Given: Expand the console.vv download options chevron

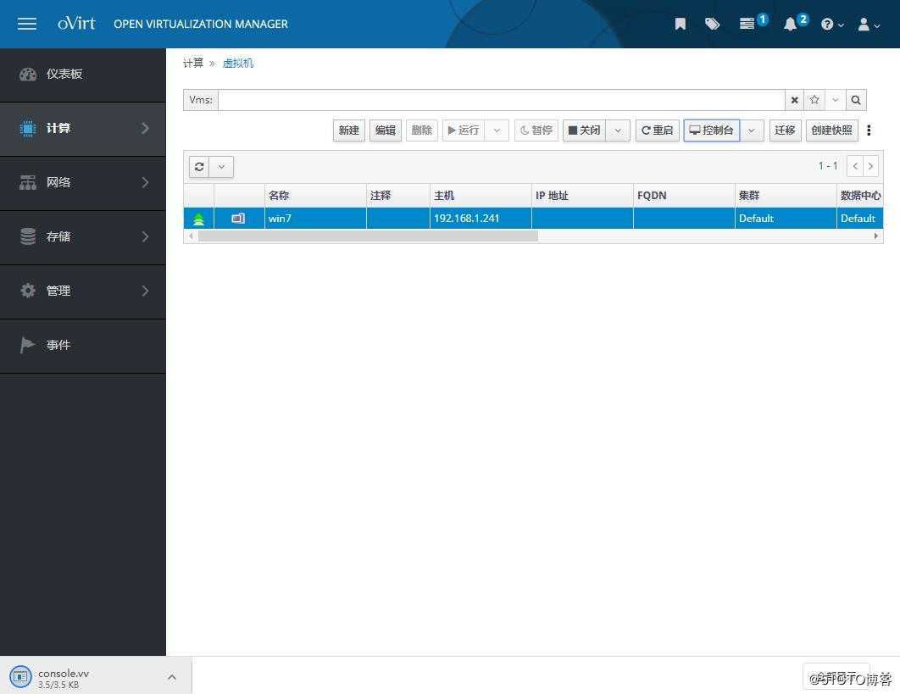Looking at the screenshot, I should [x=172, y=677].
